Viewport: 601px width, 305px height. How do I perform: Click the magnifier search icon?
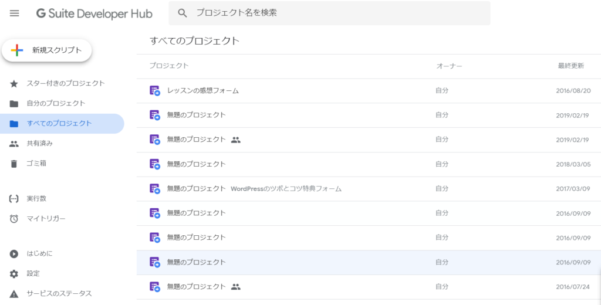[x=183, y=13]
